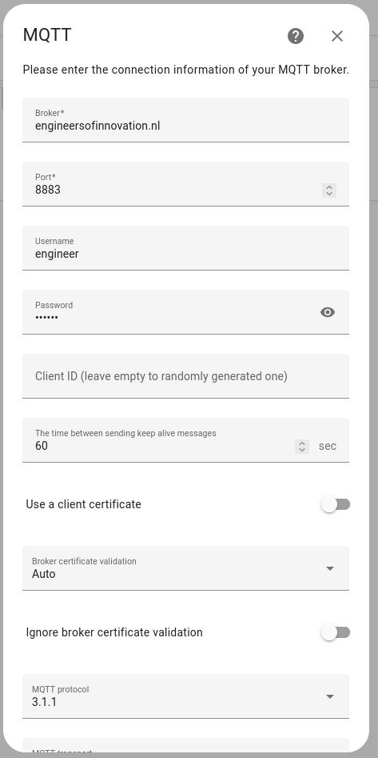Viewport: 378px width, 758px height.
Task: Toggle Ignore broker certificate validation
Action: tap(336, 632)
